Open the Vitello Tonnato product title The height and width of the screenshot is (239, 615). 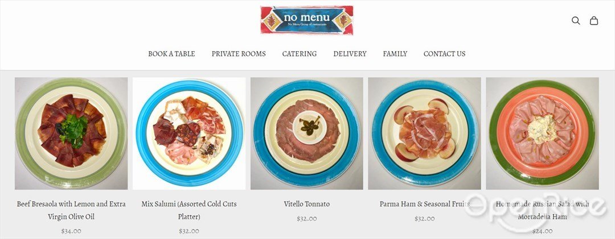point(307,204)
